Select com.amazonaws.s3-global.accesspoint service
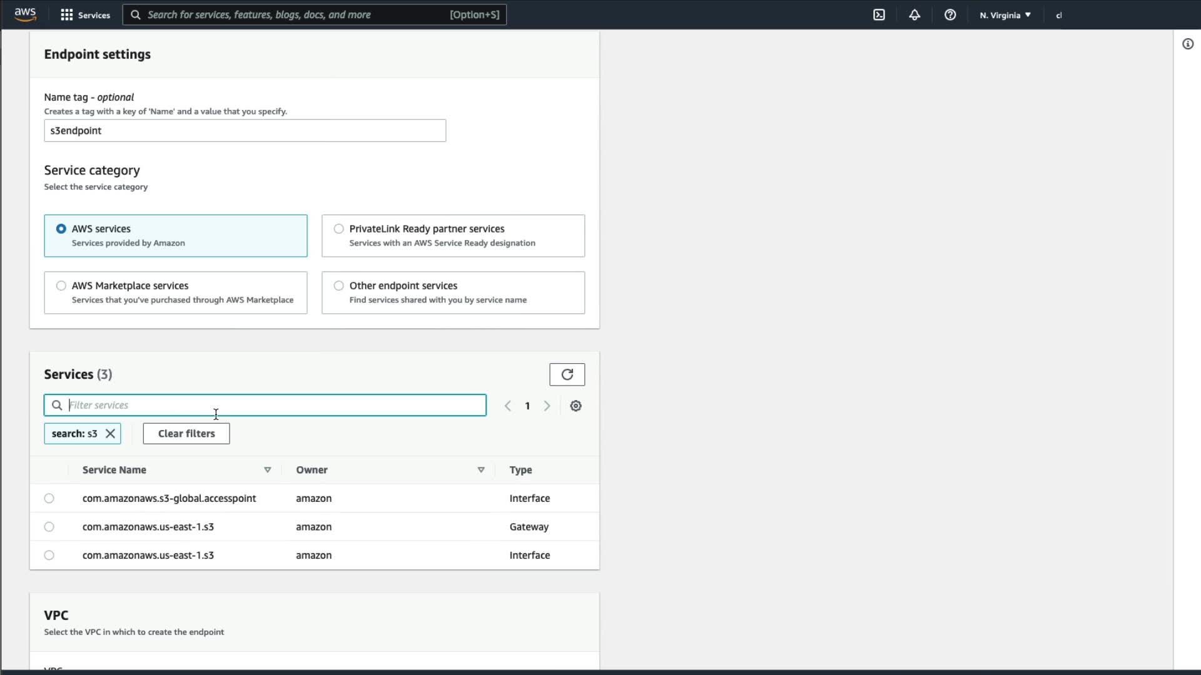 (49, 498)
